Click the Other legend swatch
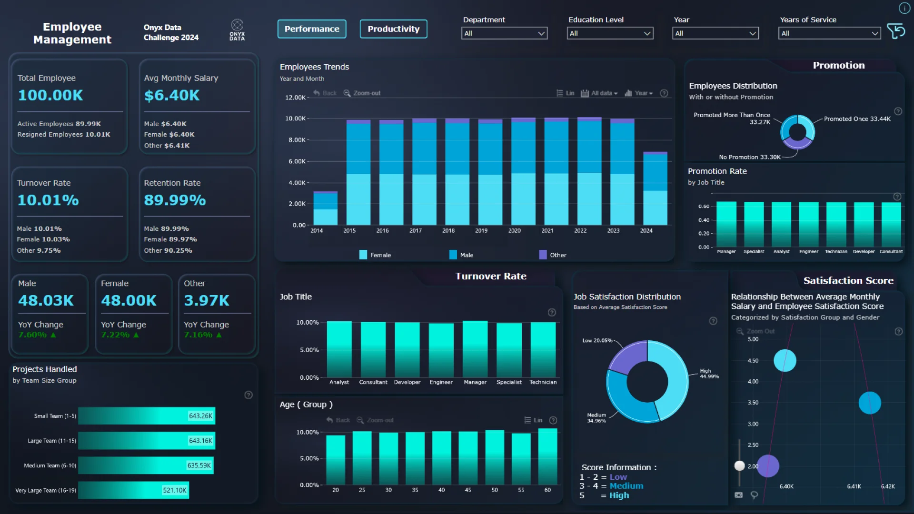 click(543, 255)
